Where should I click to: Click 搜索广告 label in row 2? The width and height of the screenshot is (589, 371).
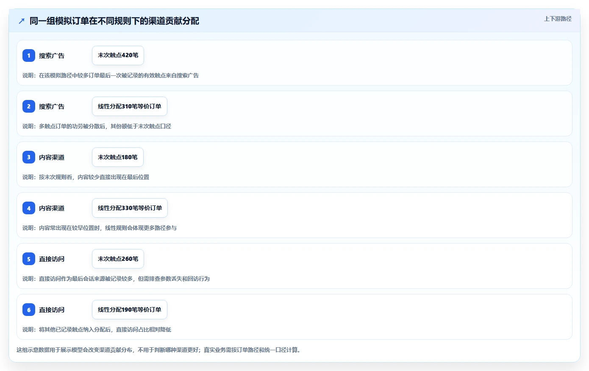pyautogui.click(x=52, y=106)
